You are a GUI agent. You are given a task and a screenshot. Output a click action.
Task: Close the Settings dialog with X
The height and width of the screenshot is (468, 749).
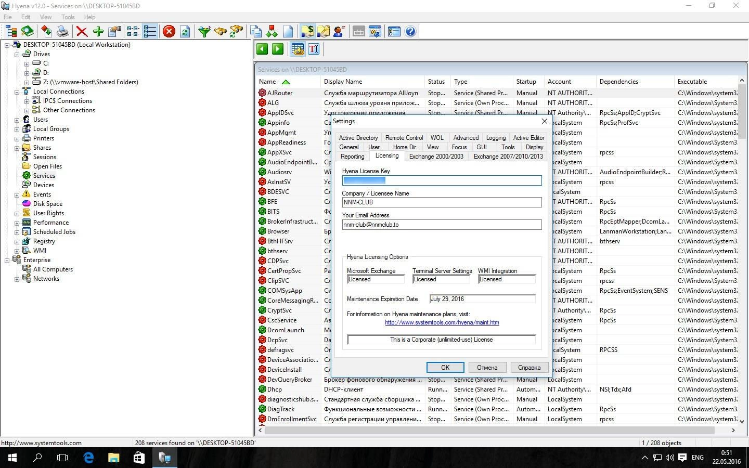point(544,121)
